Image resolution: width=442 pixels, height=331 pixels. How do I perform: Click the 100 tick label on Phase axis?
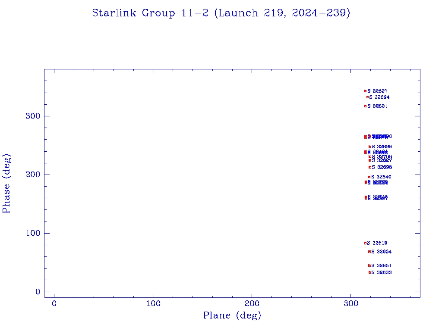[x=33, y=233]
